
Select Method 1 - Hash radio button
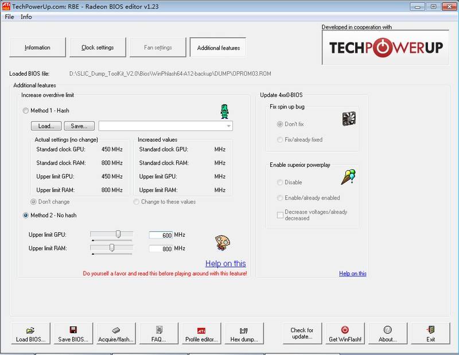point(26,111)
